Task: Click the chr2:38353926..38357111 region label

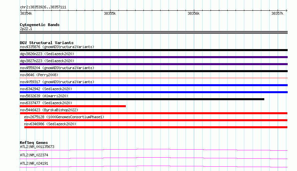Action: pyautogui.click(x=43, y=7)
